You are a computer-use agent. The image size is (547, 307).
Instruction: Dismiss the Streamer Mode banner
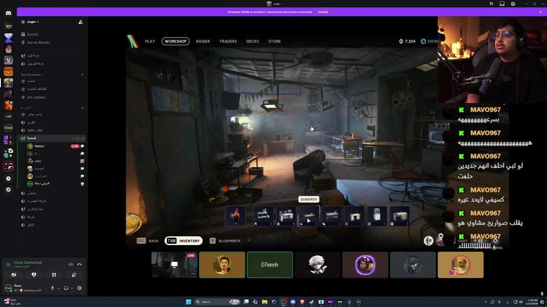click(x=540, y=12)
